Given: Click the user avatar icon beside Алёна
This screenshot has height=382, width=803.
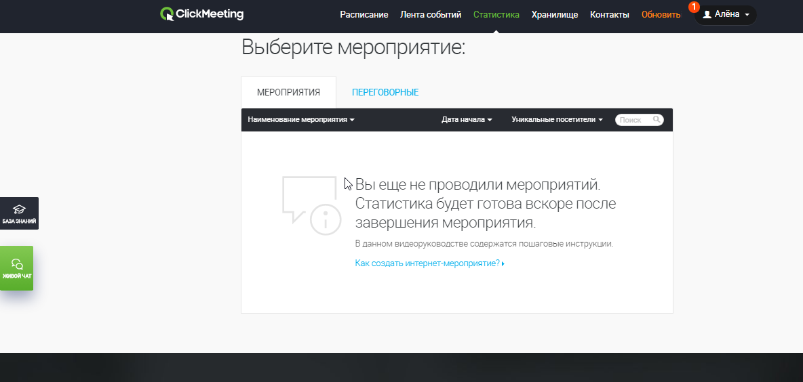Looking at the screenshot, I should tap(707, 15).
